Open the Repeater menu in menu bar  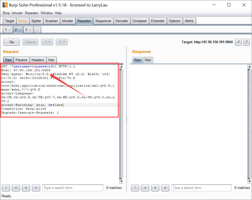pyautogui.click(x=32, y=13)
